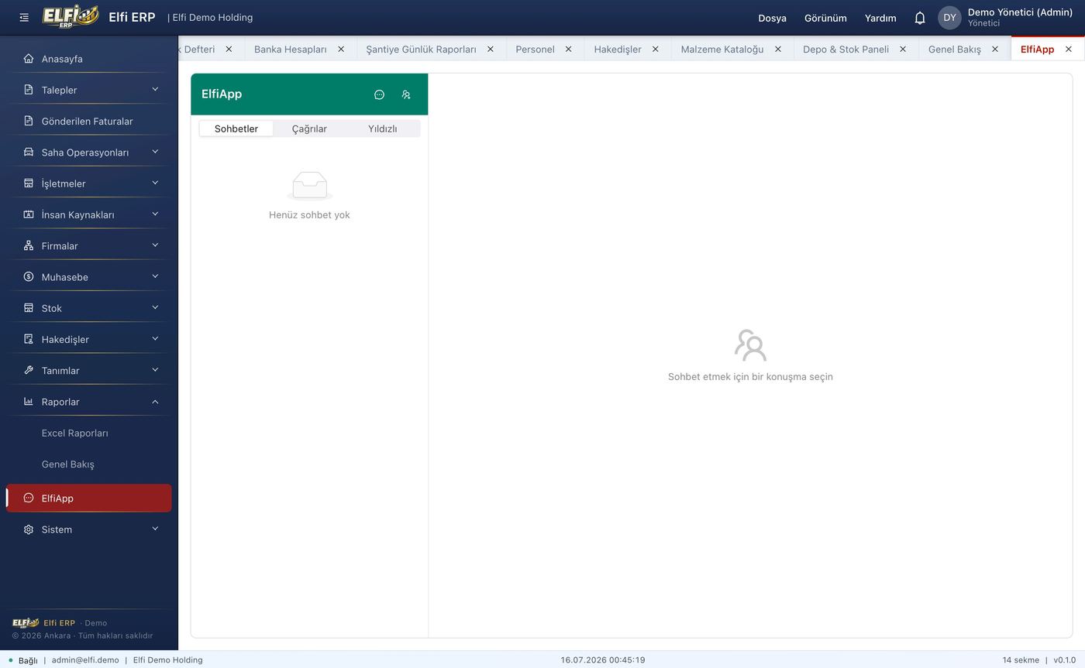Switch to the Sohbetler segment
The height and width of the screenshot is (668, 1085).
tap(236, 128)
